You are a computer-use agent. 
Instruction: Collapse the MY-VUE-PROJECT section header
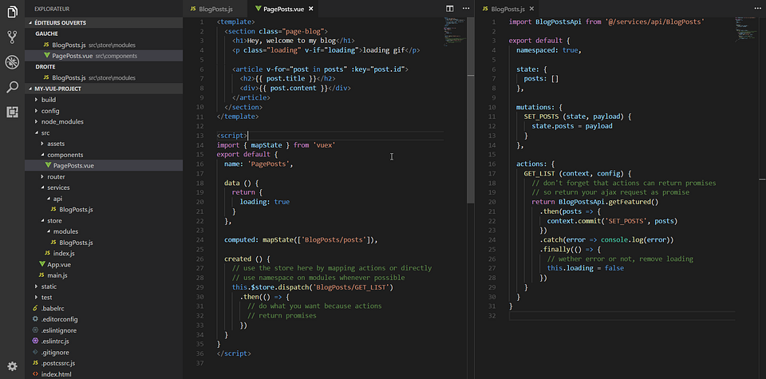(x=58, y=89)
